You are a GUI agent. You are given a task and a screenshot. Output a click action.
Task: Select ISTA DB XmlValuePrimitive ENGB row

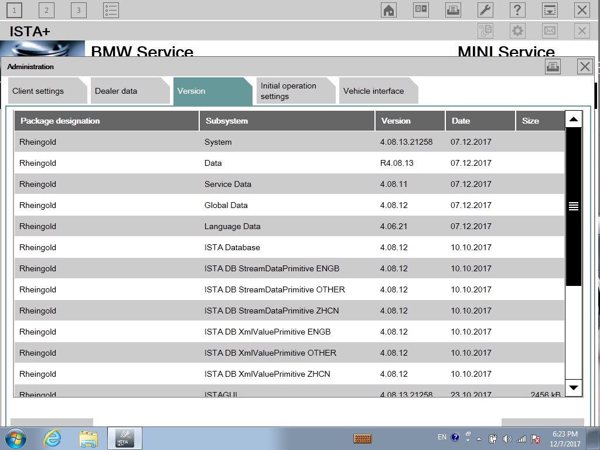[x=289, y=332]
